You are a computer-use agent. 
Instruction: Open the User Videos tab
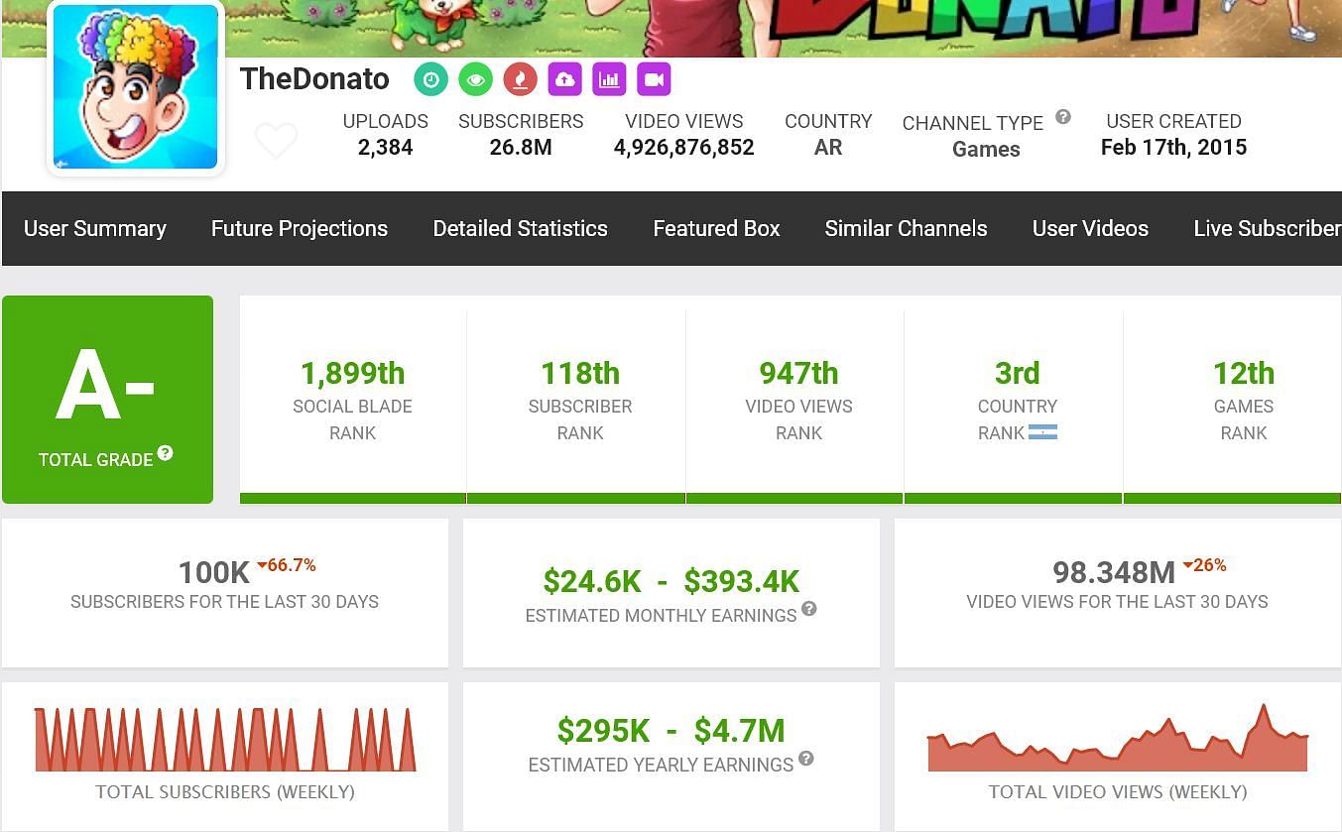pyautogui.click(x=1090, y=228)
